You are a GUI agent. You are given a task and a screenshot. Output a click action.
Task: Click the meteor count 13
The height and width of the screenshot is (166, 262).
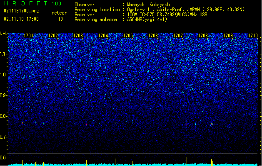tap(60, 19)
